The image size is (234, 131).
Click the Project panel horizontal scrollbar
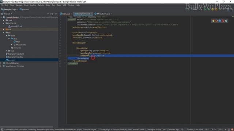click(x=26, y=127)
